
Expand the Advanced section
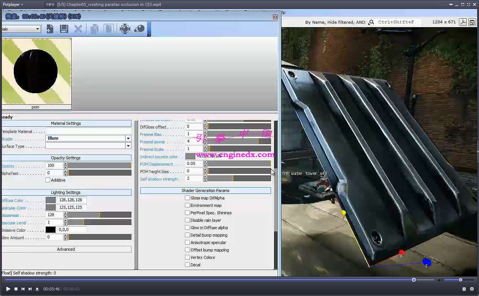[x=66, y=249]
